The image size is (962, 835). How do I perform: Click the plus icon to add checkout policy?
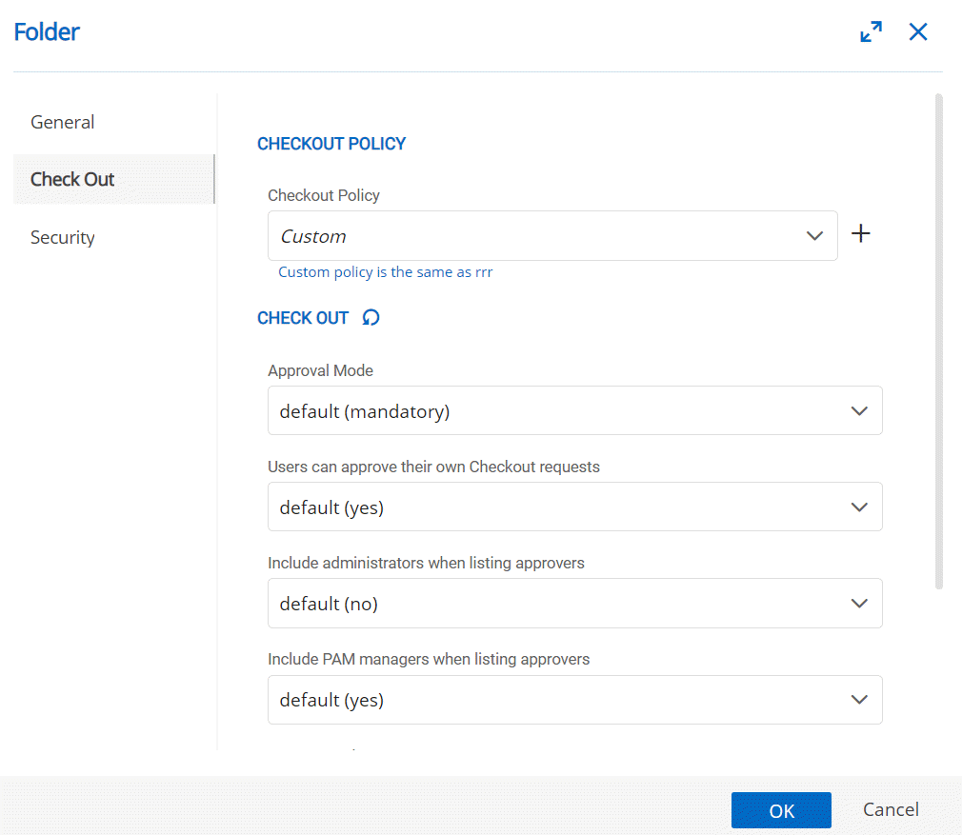[x=861, y=234]
